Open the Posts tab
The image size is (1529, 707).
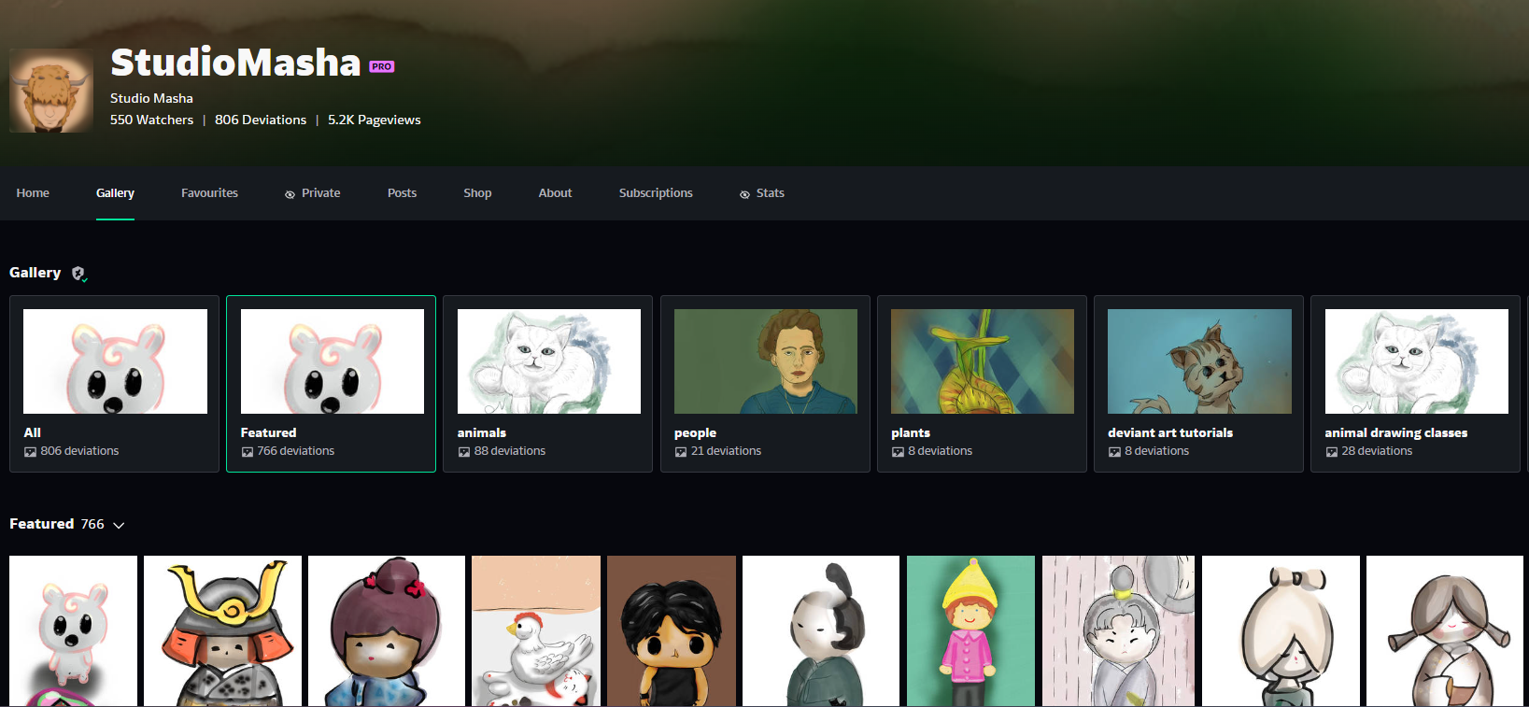402,193
